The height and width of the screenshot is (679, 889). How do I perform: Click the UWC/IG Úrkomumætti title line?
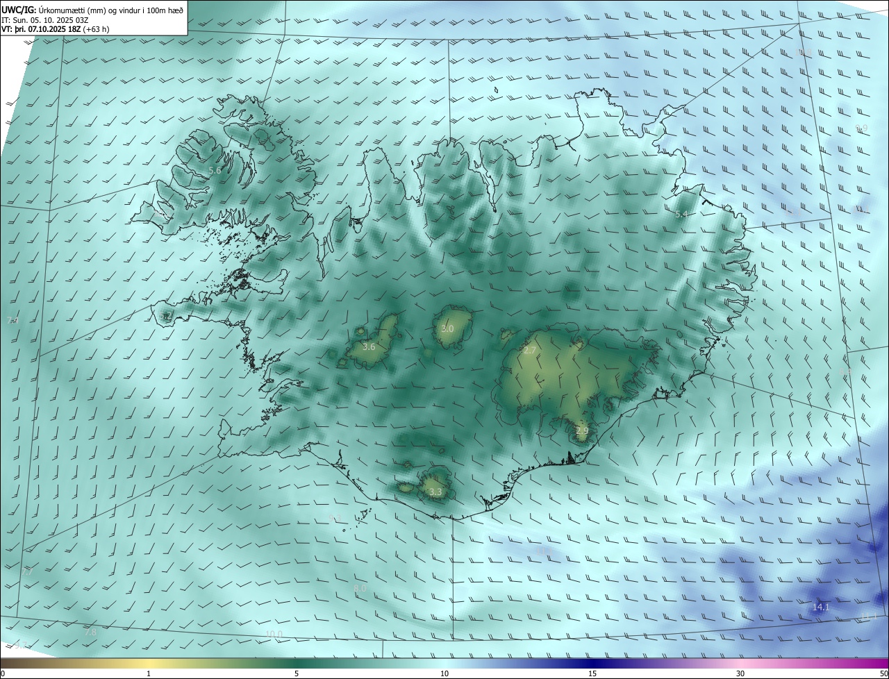(93, 10)
